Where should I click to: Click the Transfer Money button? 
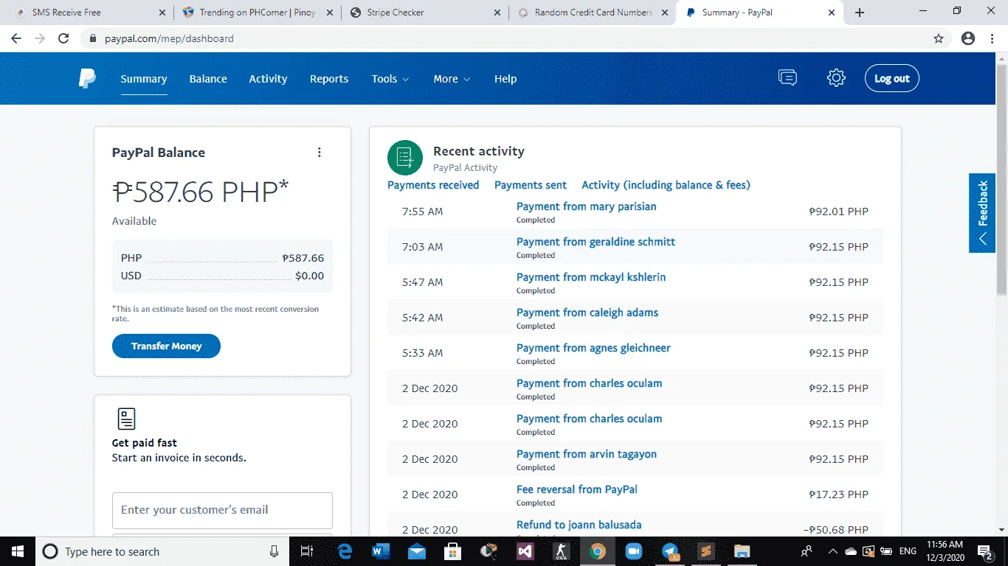(x=166, y=346)
